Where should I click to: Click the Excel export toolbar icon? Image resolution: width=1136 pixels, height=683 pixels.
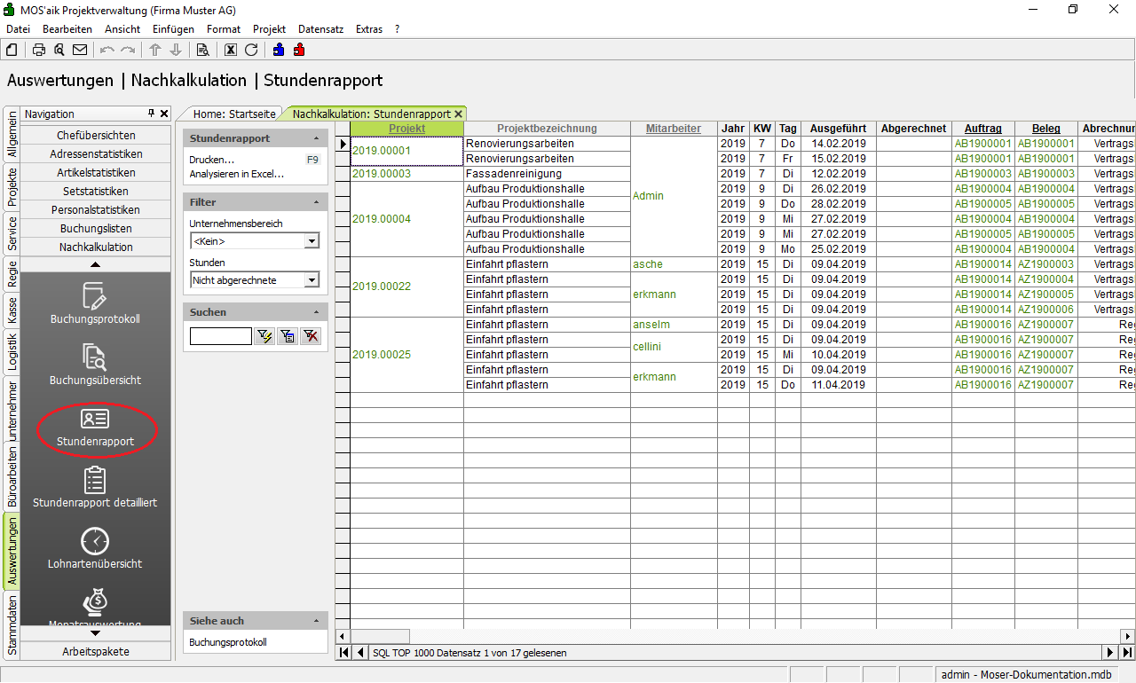pyautogui.click(x=231, y=50)
